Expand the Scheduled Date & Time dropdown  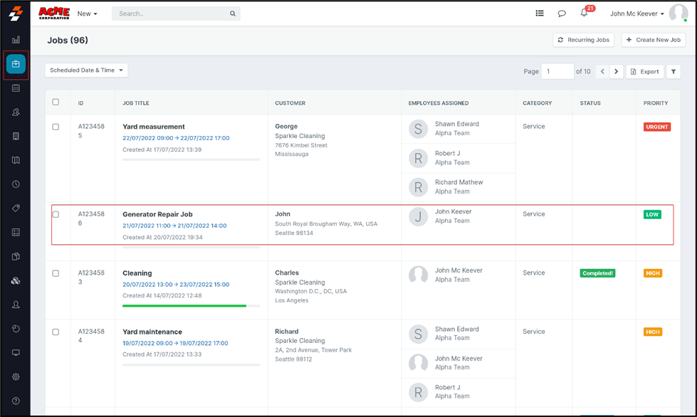[x=86, y=70]
